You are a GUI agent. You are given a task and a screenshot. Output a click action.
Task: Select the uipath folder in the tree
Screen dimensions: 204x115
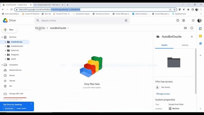click(x=13, y=59)
